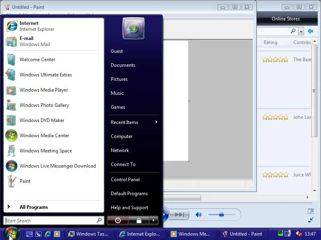Set star rating on Juice row
This screenshot has width=321, height=240.
[275, 175]
